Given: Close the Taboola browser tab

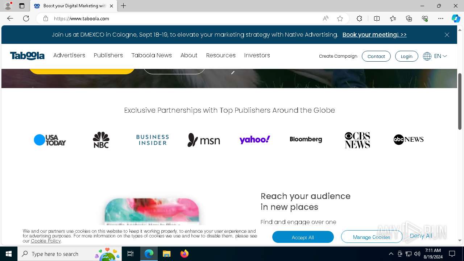Looking at the screenshot, I should click(x=111, y=6).
